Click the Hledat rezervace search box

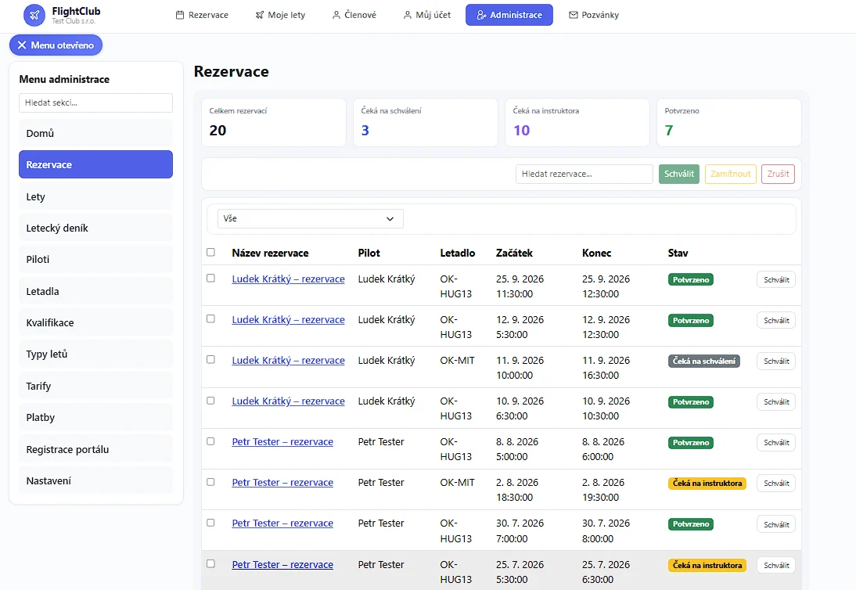coord(584,174)
